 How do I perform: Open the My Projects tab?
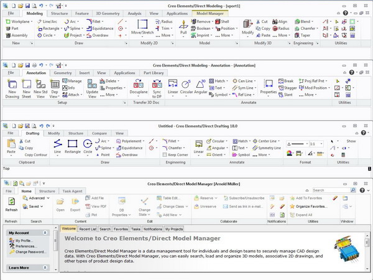point(174,229)
